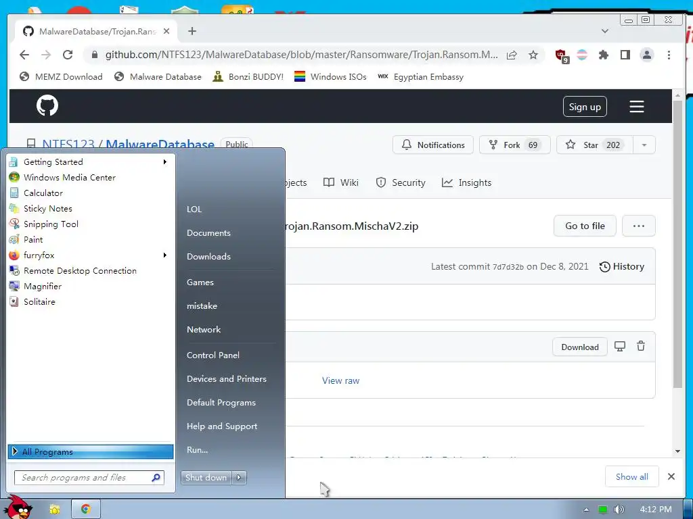Viewport: 693px width, 519px height.
Task: Open Chrome extensions puzzle icon
Action: pyautogui.click(x=603, y=55)
